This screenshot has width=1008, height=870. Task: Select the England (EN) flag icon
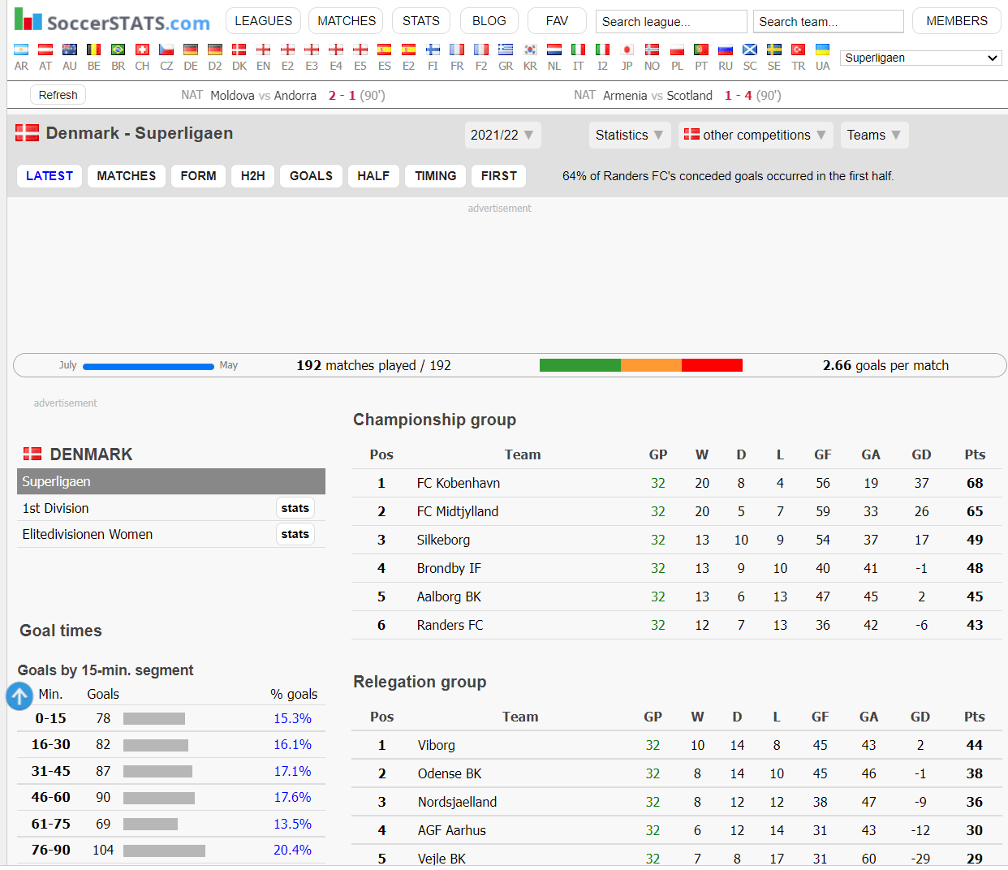coord(264,50)
